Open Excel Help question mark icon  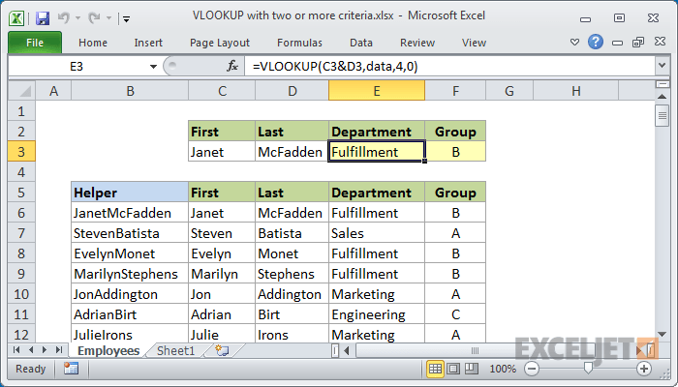(596, 43)
